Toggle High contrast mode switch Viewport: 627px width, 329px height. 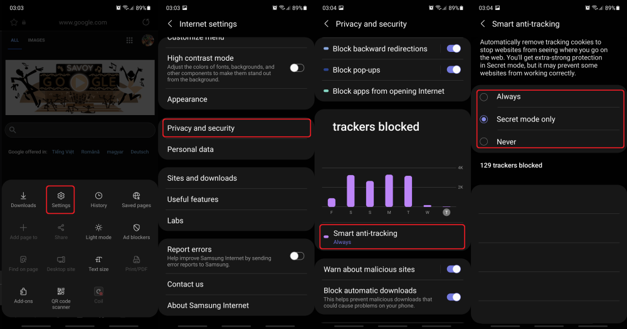coord(297,68)
